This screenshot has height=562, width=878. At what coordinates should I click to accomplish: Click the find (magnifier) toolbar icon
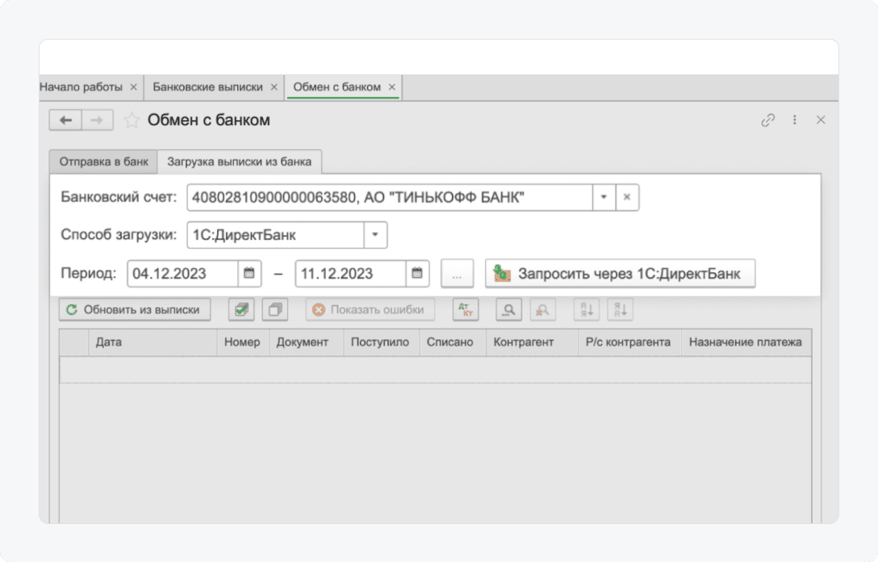(510, 310)
